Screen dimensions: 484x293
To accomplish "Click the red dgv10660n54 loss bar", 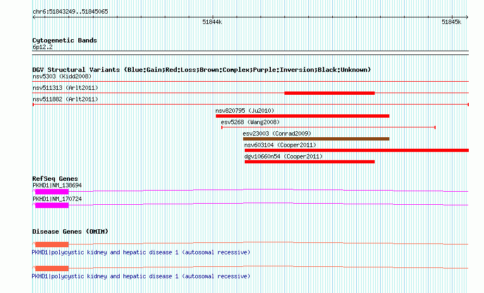I will [x=309, y=162].
